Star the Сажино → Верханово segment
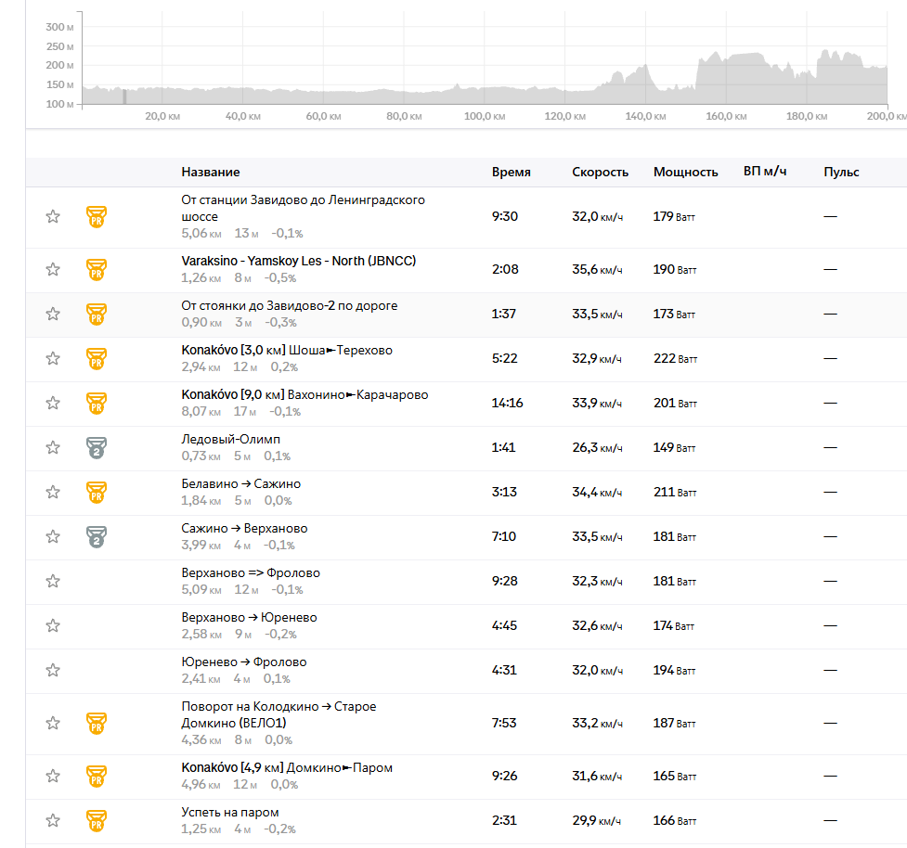The image size is (907, 848). click(x=53, y=536)
